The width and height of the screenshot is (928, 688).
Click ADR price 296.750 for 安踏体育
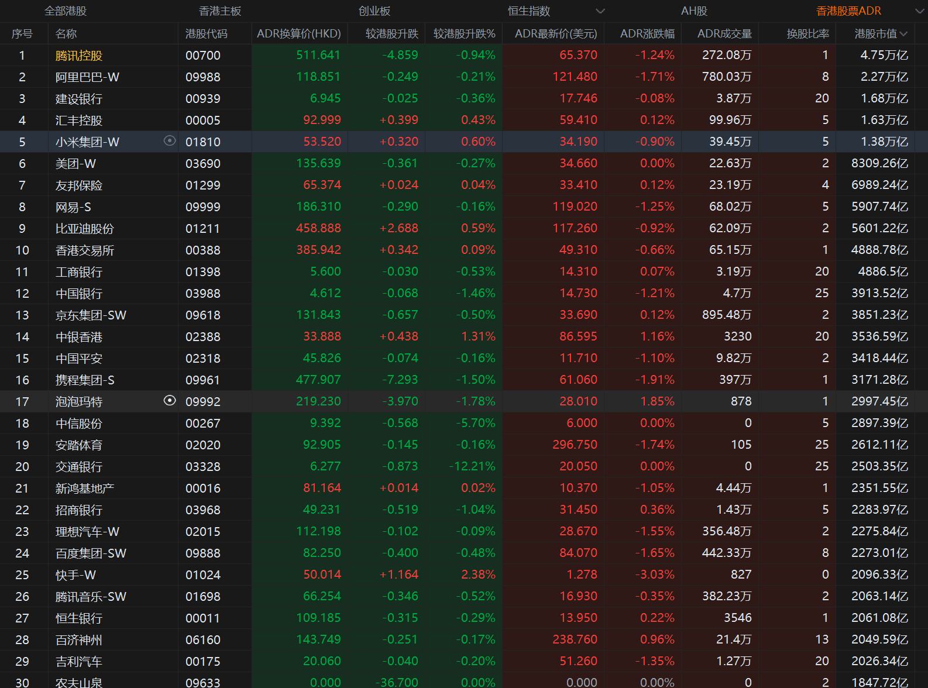(x=575, y=445)
